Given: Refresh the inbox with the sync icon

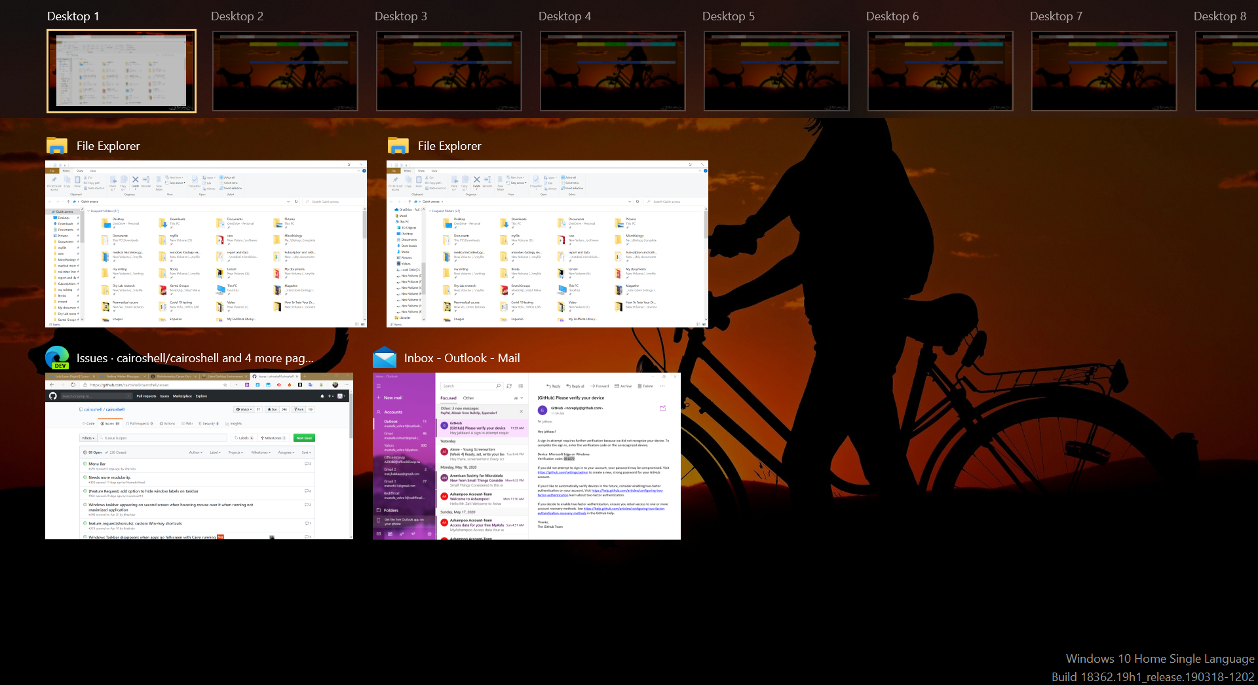Looking at the screenshot, I should (509, 386).
